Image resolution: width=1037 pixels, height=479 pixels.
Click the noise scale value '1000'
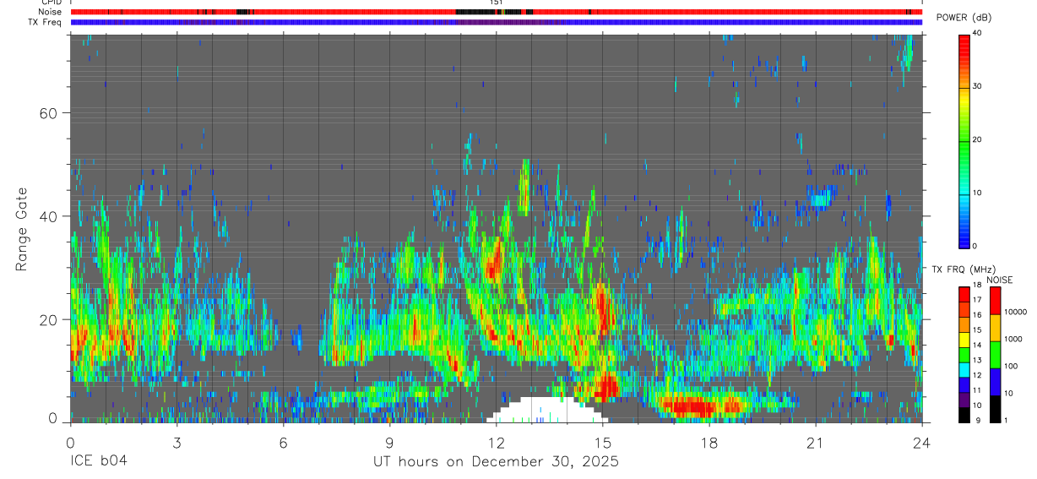coord(1013,340)
